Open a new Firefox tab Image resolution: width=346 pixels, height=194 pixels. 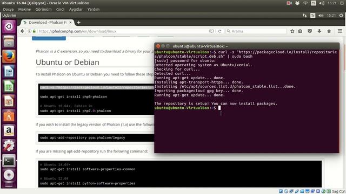point(78,23)
